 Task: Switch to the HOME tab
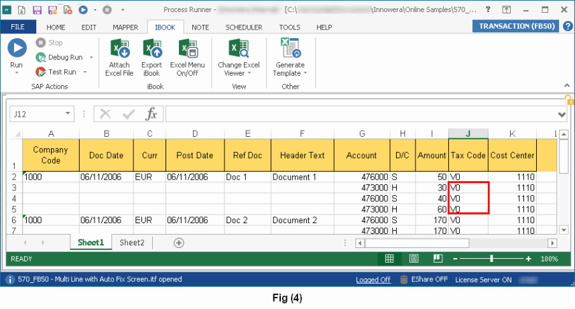56,27
